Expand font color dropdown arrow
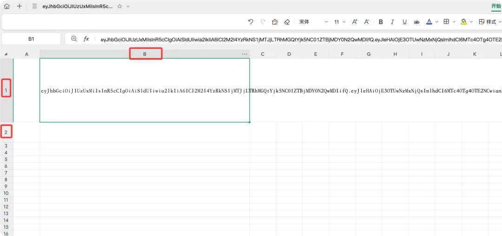The height and width of the screenshot is (236, 502). [x=436, y=22]
